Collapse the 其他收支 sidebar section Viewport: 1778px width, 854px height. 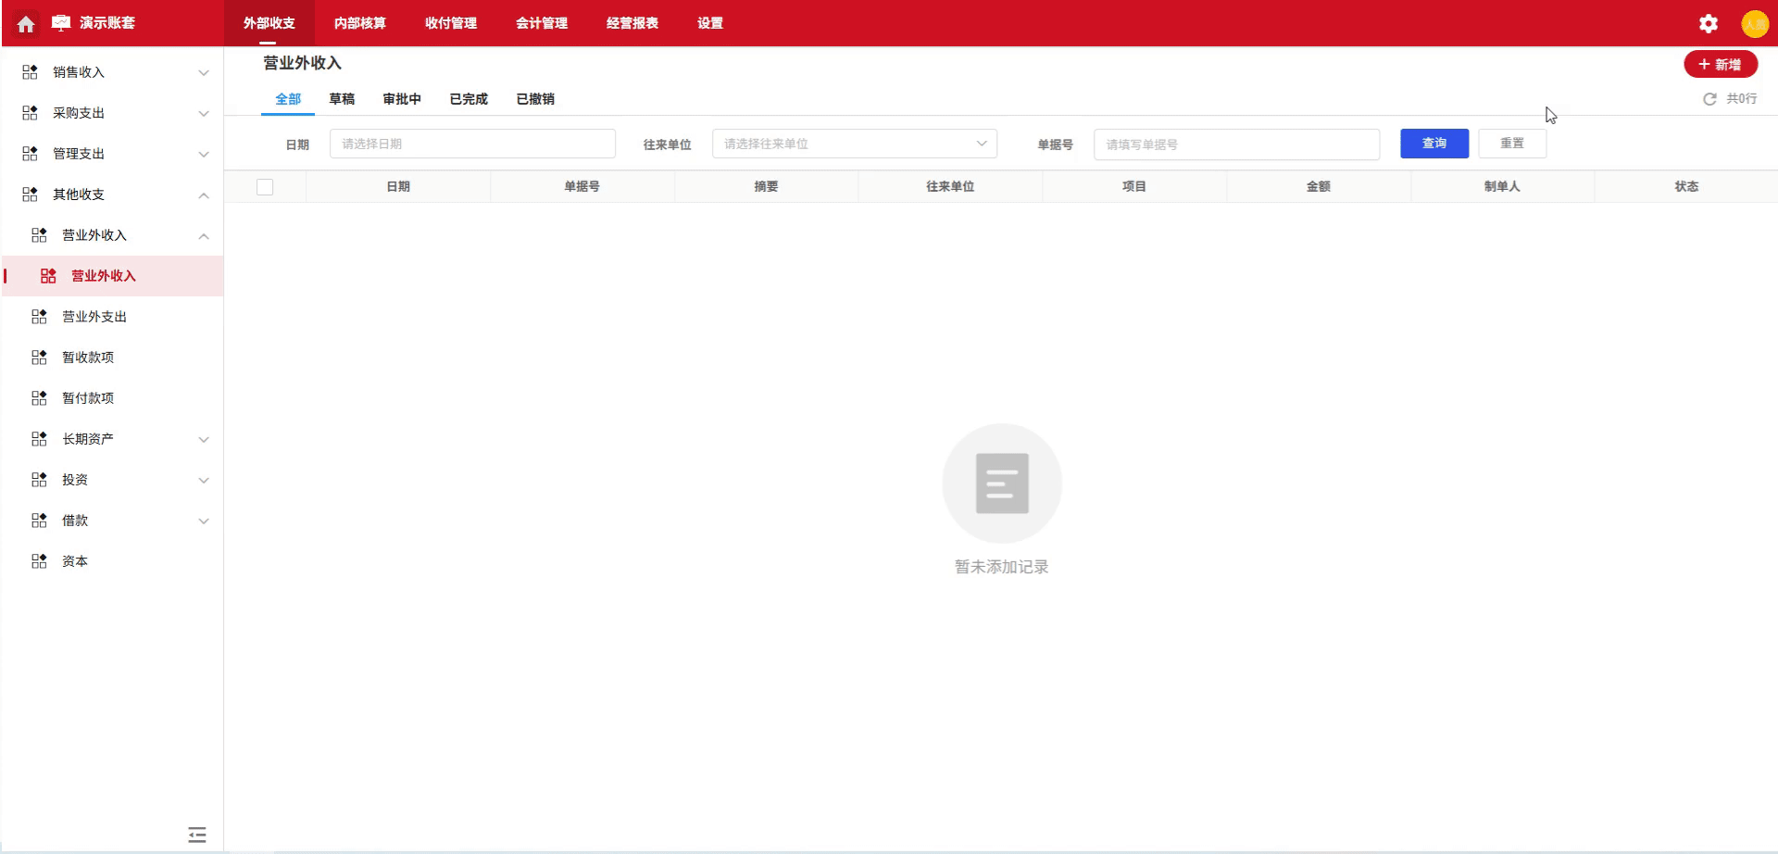pos(203,195)
